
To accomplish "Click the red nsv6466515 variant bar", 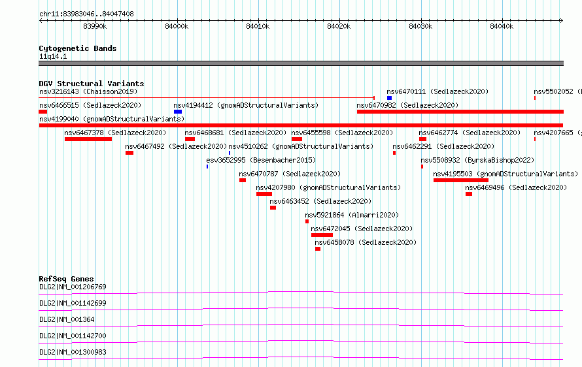I will (43, 112).
